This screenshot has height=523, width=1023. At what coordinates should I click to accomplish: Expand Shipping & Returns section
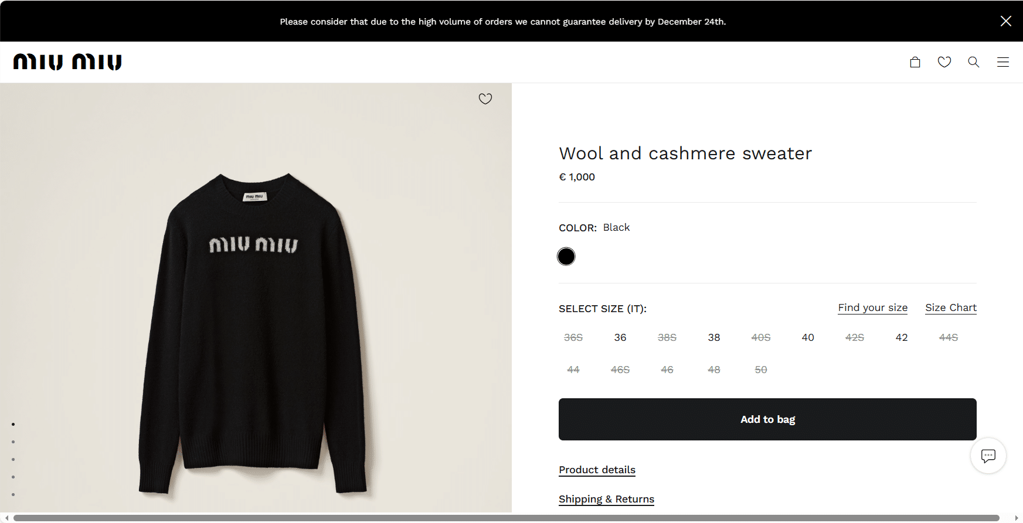tap(606, 499)
